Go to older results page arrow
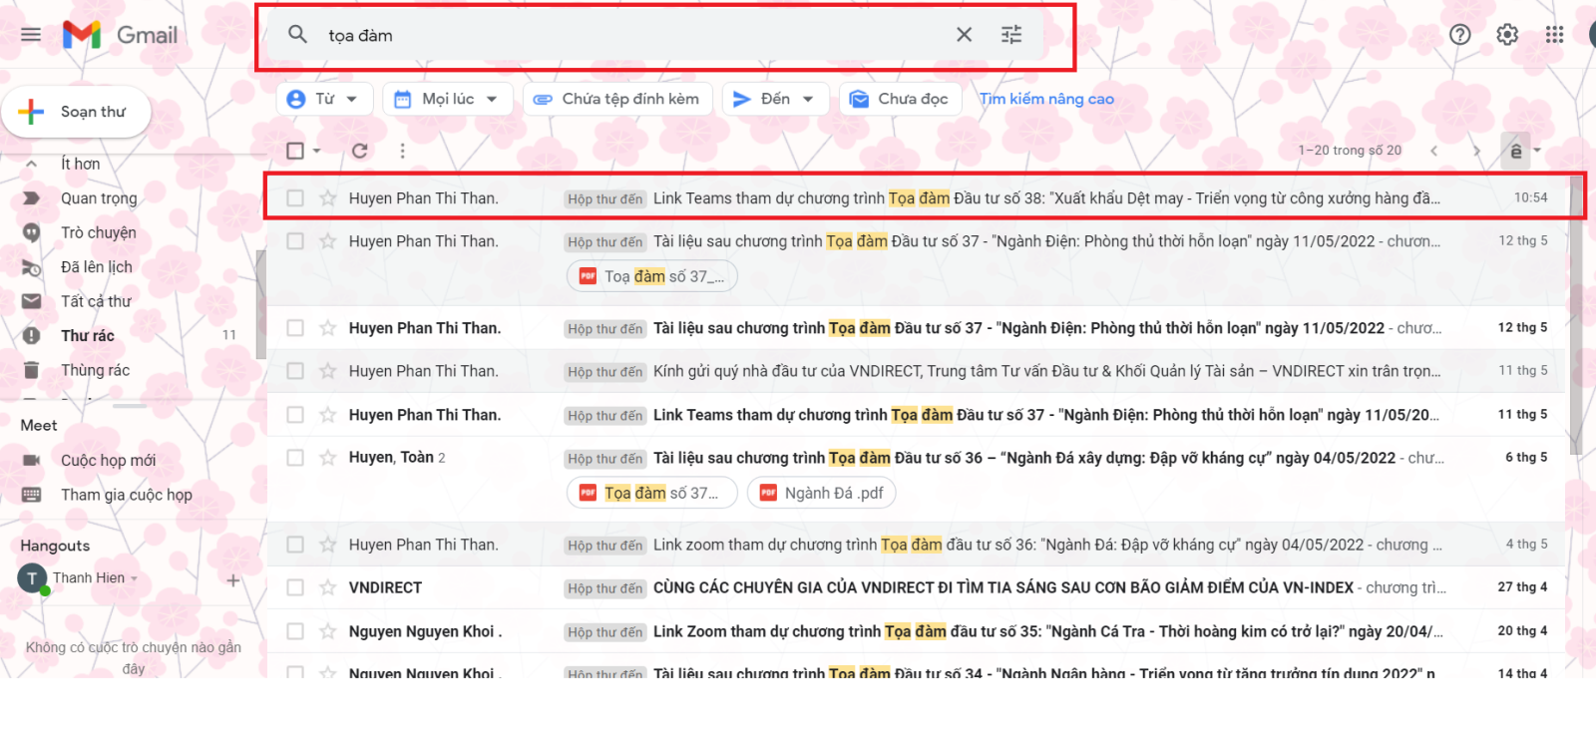 coord(1476,151)
